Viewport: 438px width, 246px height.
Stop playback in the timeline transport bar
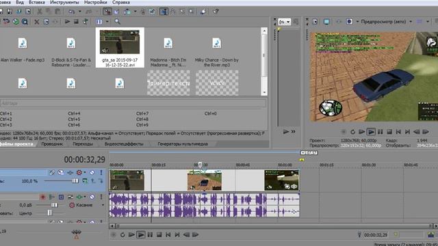point(159,235)
